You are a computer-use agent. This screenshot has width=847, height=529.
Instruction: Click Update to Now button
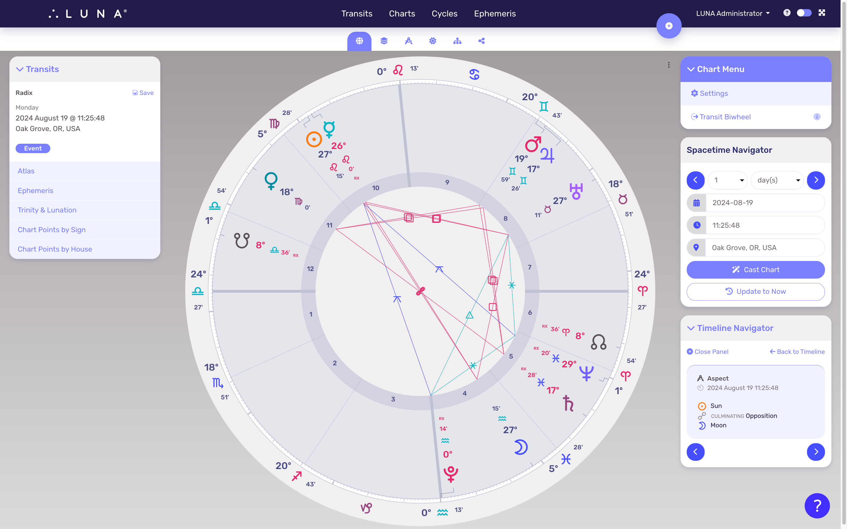coord(756,292)
